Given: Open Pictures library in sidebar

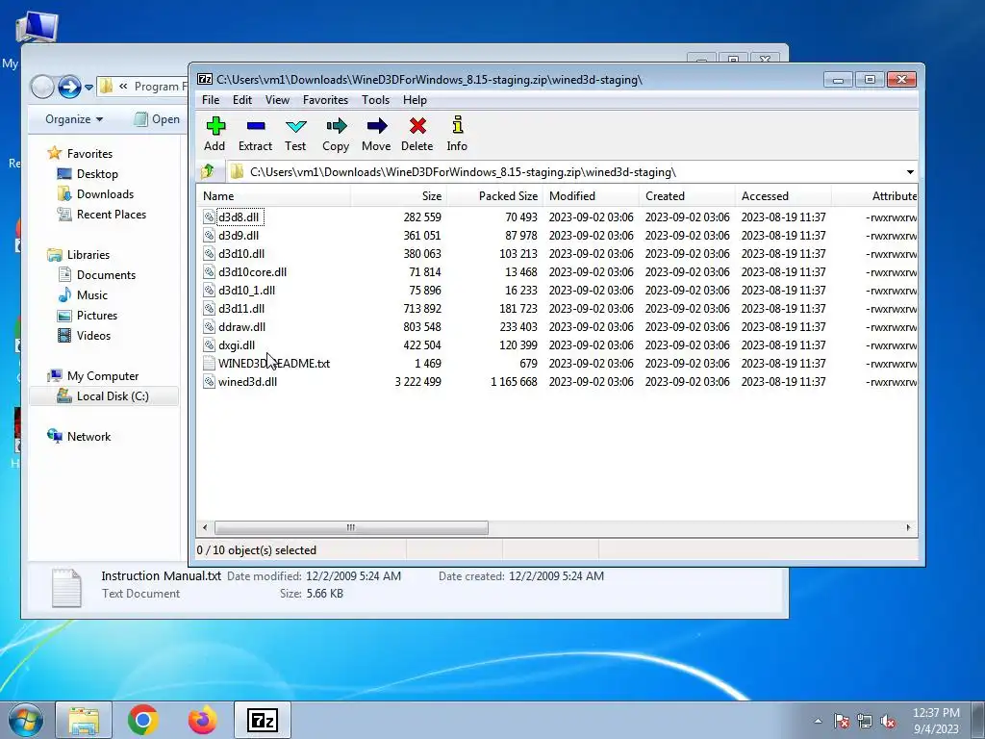Looking at the screenshot, I should [88, 316].
